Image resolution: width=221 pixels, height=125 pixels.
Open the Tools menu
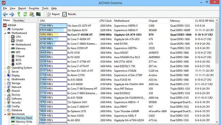(x=45, y=8)
